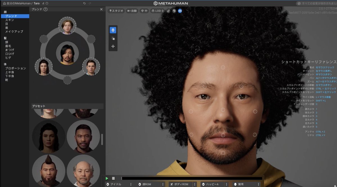The image size is (337, 187).
Task: Open the LOD 0 dropdown
Action: coord(157,11)
